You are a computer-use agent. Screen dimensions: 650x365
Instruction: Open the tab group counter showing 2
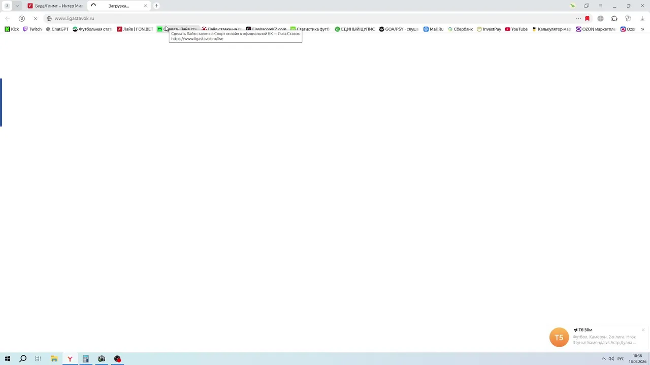click(x=7, y=6)
